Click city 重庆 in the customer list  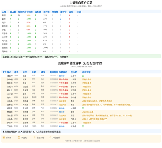[42, 86]
